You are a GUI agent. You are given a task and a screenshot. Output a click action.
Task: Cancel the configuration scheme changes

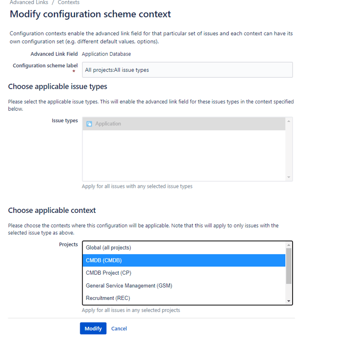[x=119, y=328]
